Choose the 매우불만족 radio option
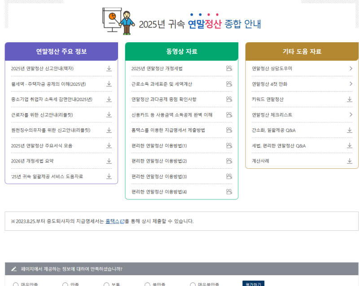The width and height of the screenshot is (359, 286). [193, 285]
